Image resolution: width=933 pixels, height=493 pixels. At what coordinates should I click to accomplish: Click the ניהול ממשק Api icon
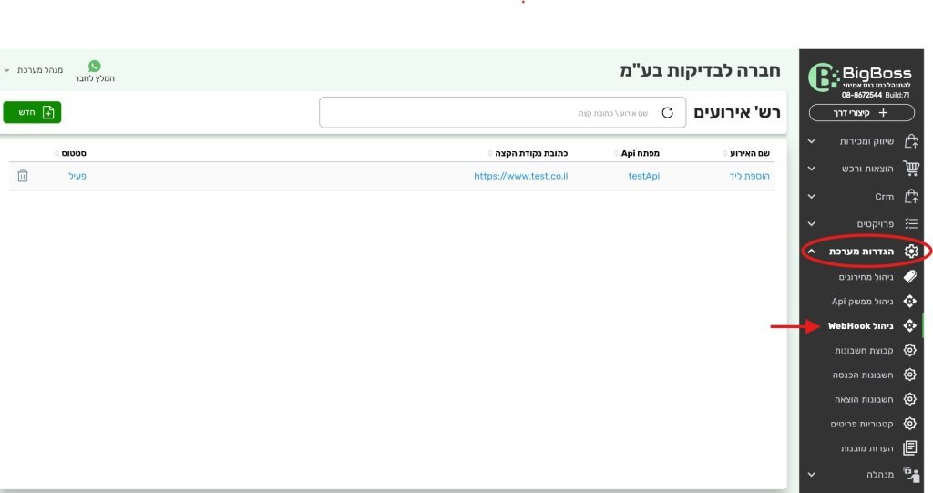click(x=910, y=302)
